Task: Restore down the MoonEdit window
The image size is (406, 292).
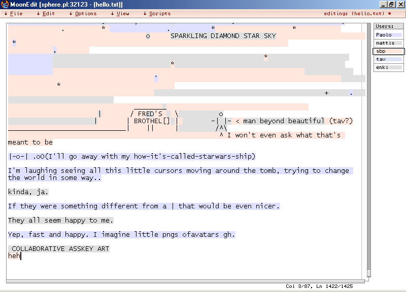Action: [391, 5]
